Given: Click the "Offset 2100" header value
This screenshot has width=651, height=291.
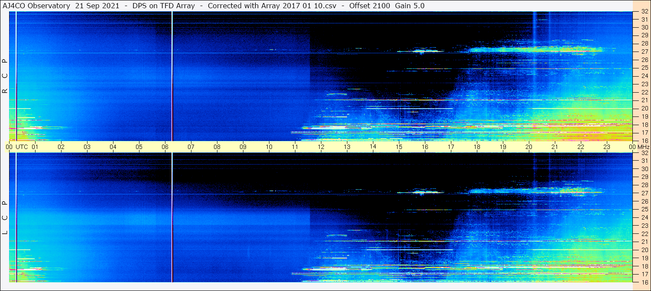Looking at the screenshot, I should point(369,6).
